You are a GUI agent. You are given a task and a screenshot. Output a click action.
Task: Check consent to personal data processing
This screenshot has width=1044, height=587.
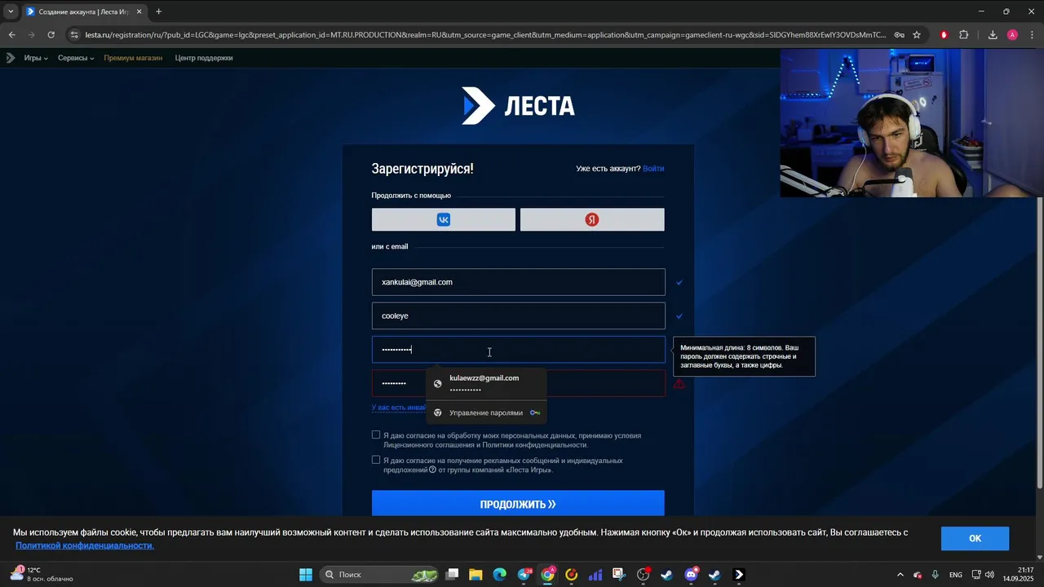click(376, 435)
